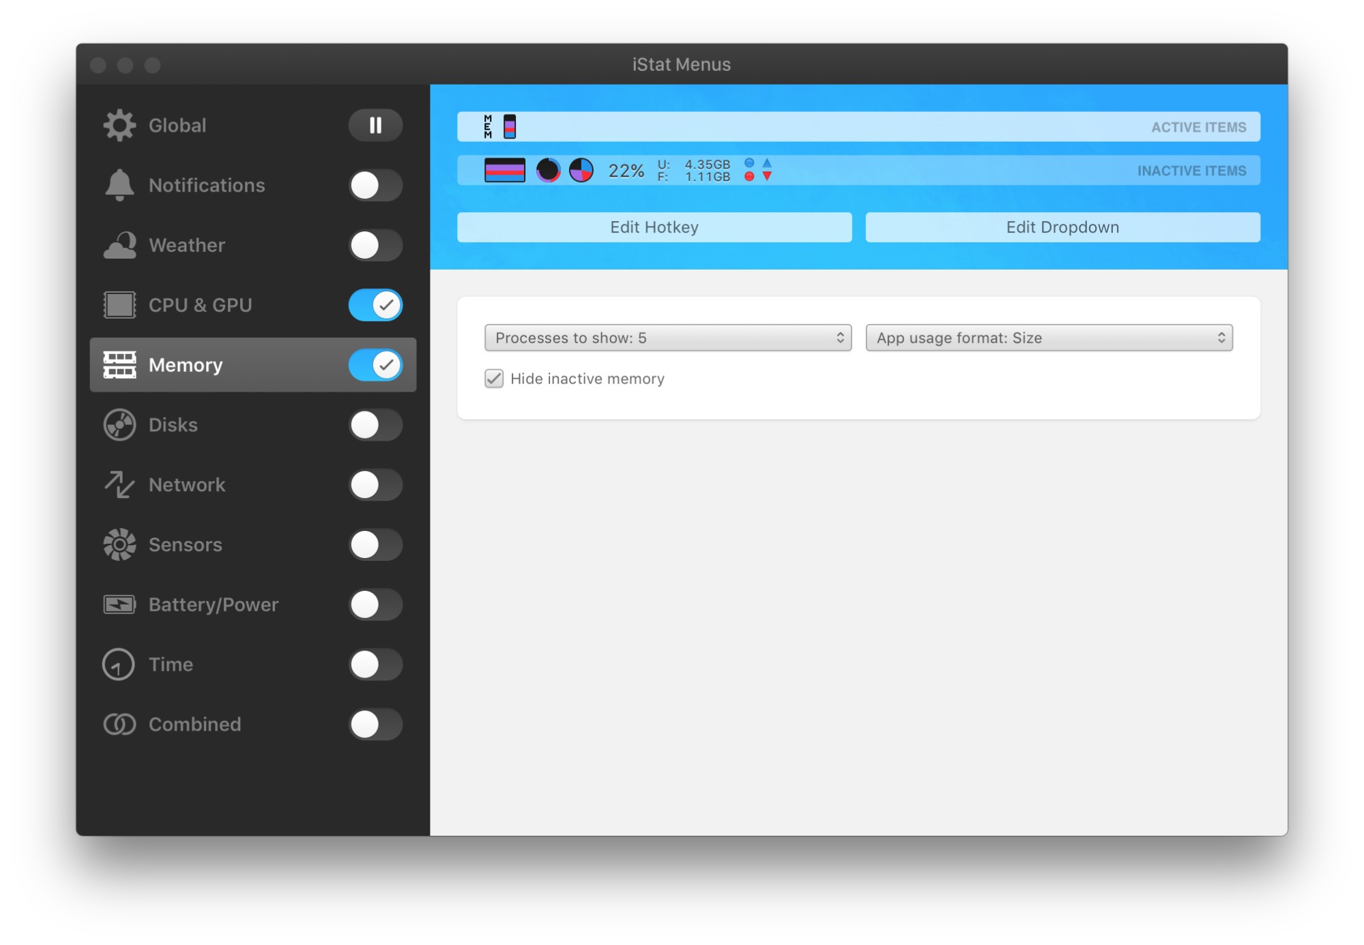Screen dimensions: 1364x945
Task: Open the Disks section
Action: coord(173,425)
